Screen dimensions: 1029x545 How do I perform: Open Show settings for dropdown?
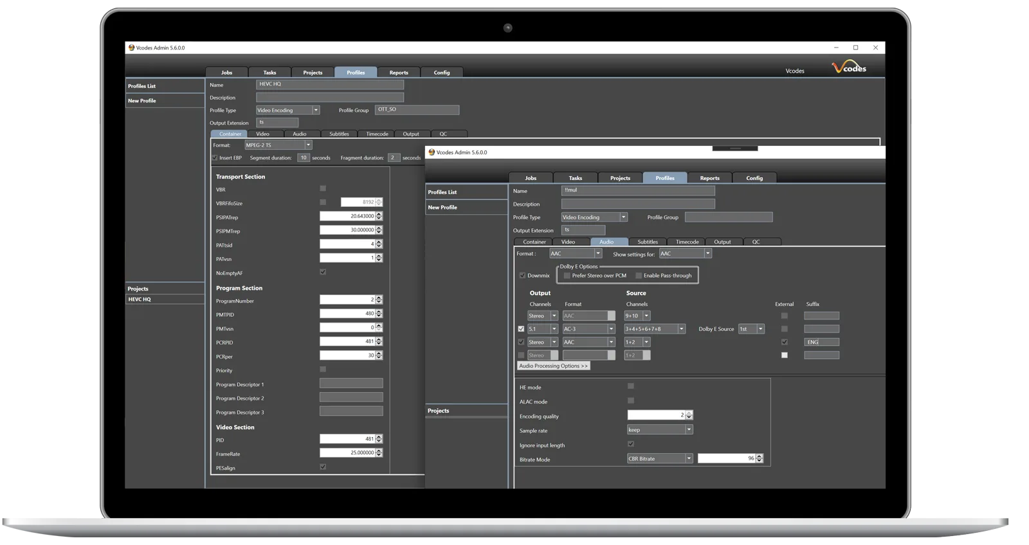tap(684, 253)
